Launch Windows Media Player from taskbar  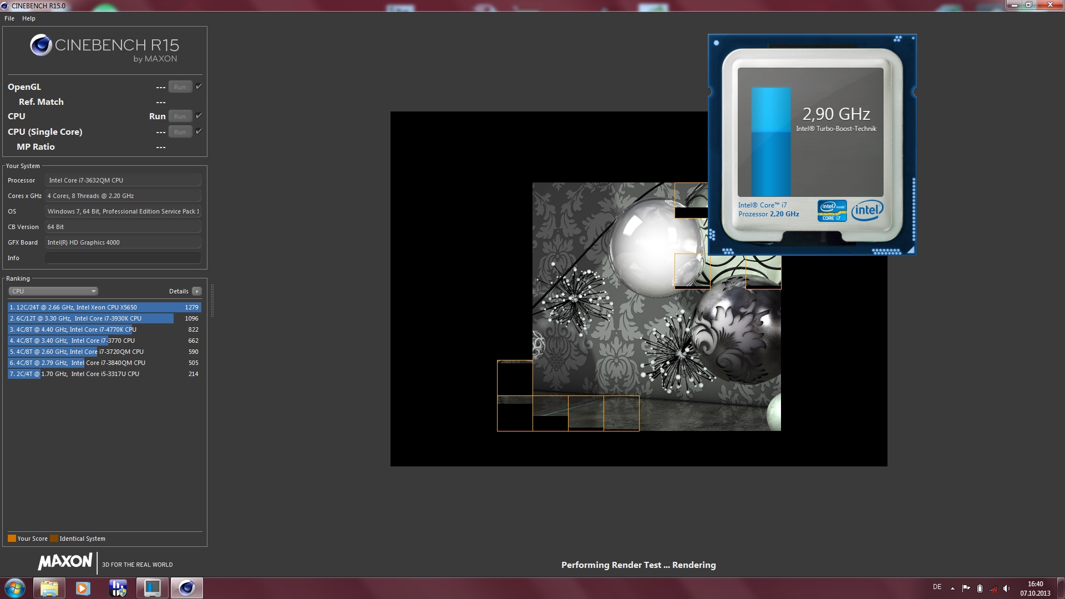coord(83,588)
